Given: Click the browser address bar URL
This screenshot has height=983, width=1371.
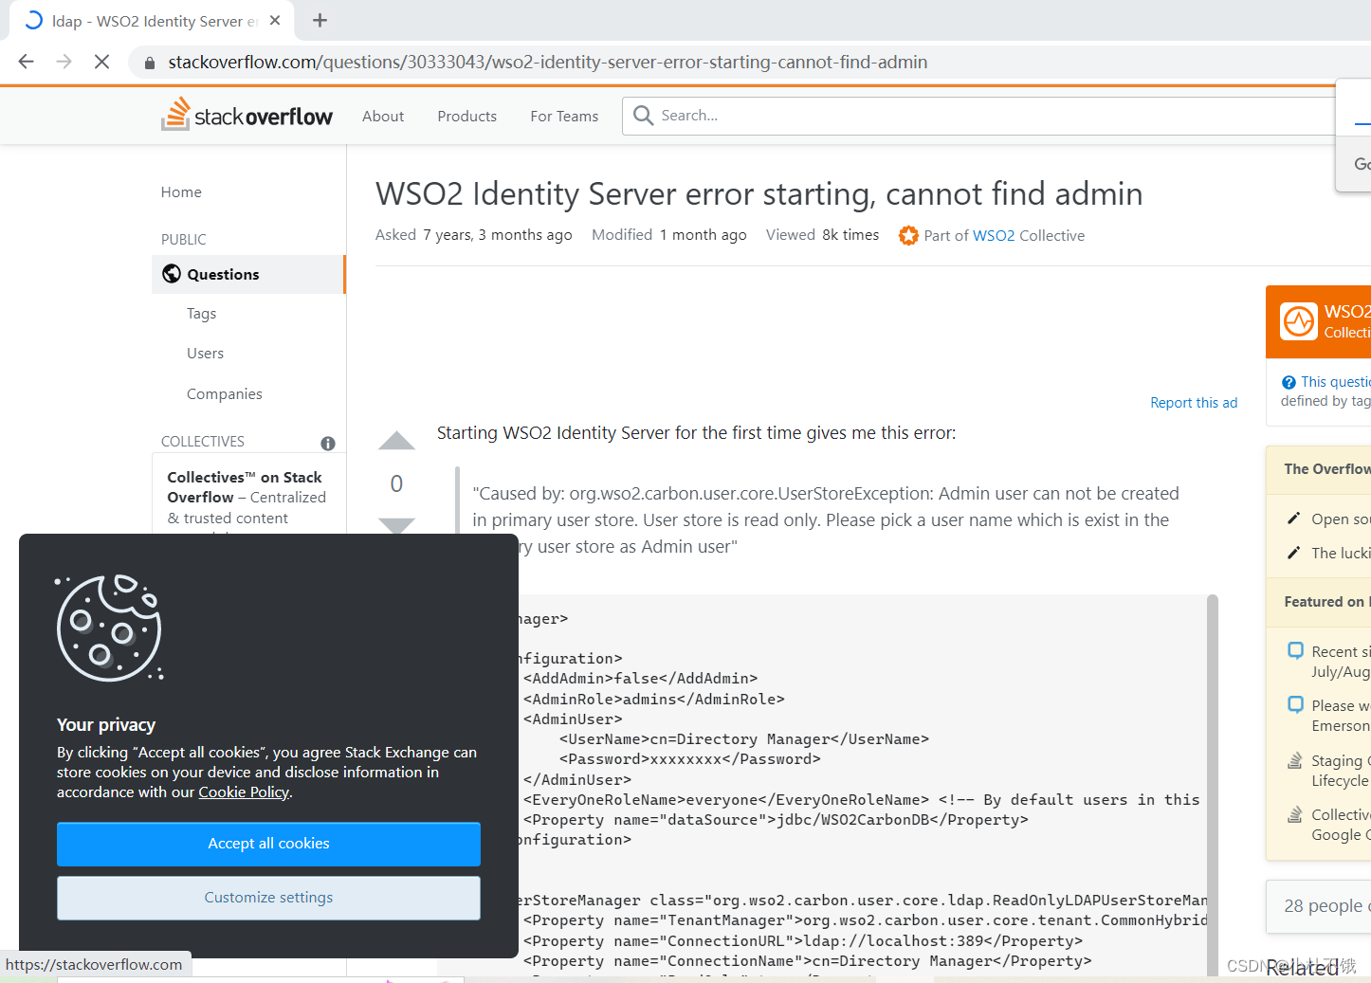Looking at the screenshot, I should 548,63.
